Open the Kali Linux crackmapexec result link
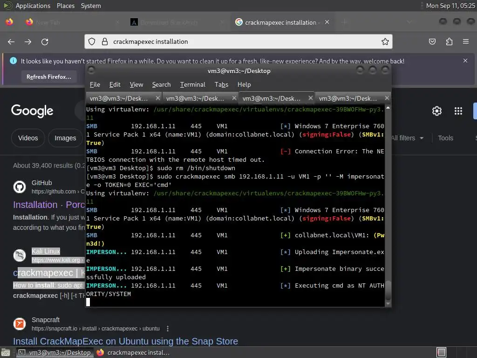The height and width of the screenshot is (358, 477). click(48, 273)
